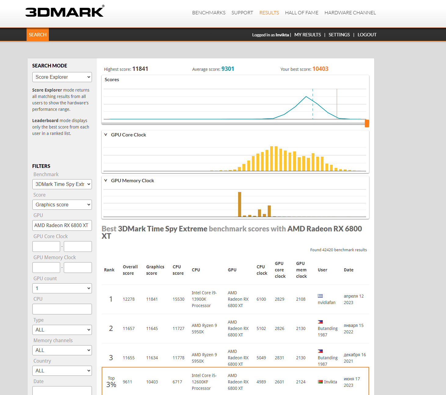The image size is (446, 395).
Task: Click the Butanding 1987 user in rank 3 row
Action: [x=328, y=361]
